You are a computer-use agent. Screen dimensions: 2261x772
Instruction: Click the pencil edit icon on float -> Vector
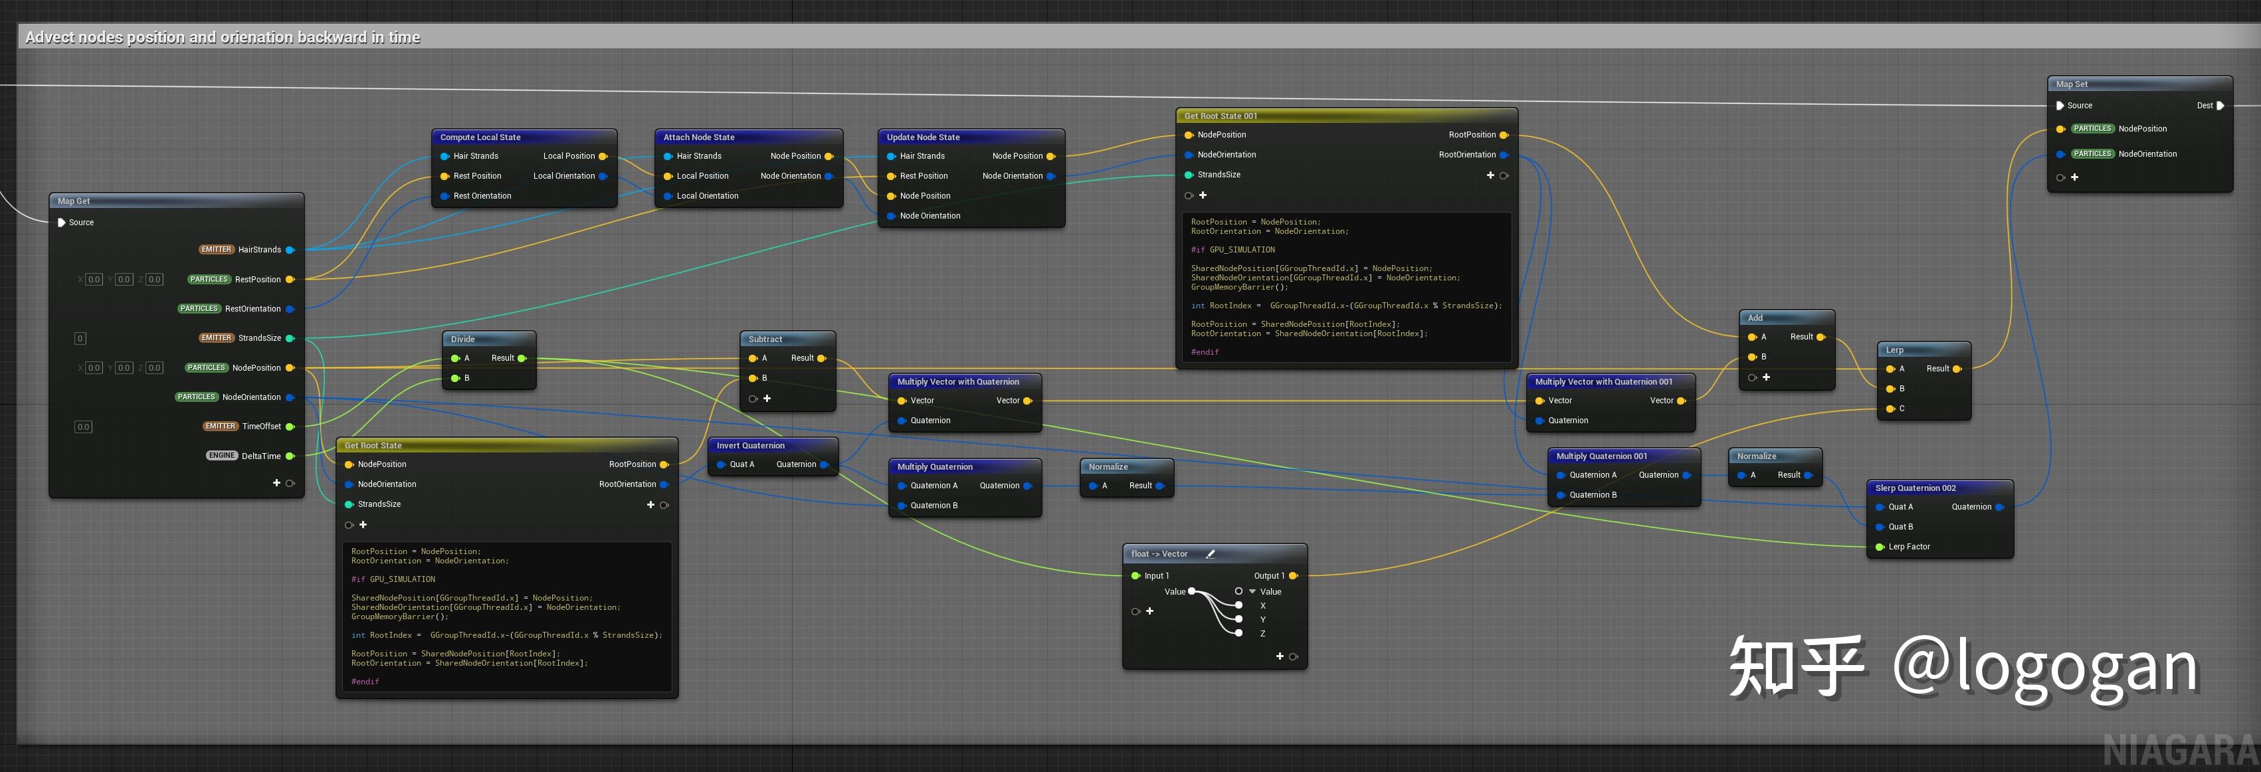pyautogui.click(x=1211, y=553)
